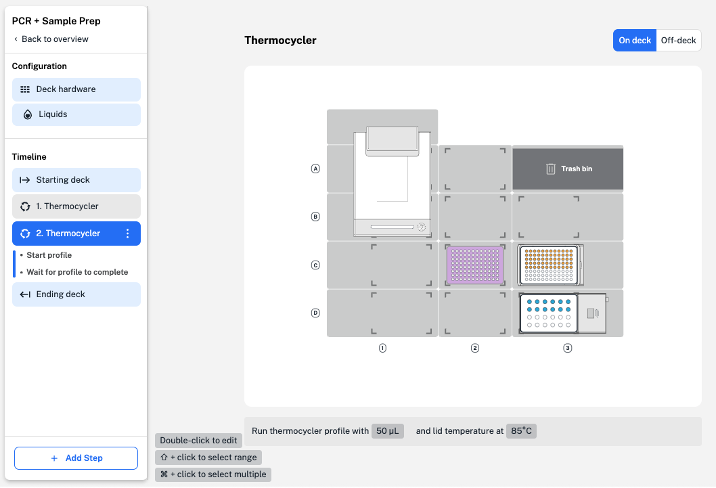Open the three-dot menu for step 2

[x=128, y=234]
